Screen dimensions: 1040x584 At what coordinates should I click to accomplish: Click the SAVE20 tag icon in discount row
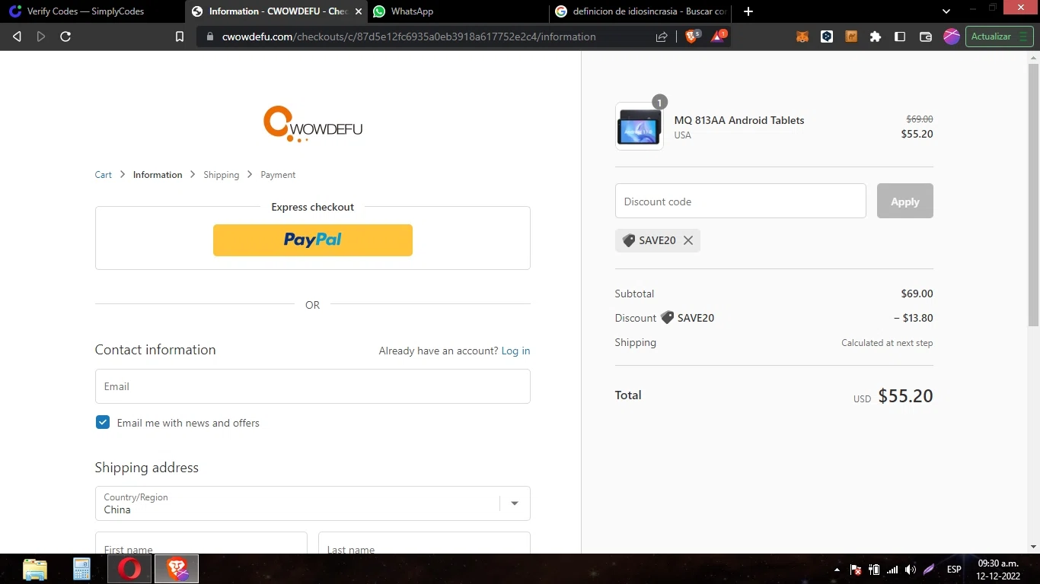pos(667,318)
